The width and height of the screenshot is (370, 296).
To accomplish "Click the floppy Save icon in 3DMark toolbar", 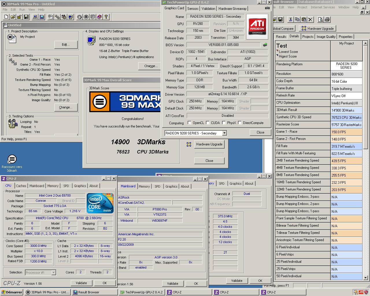I will coord(26,17).
